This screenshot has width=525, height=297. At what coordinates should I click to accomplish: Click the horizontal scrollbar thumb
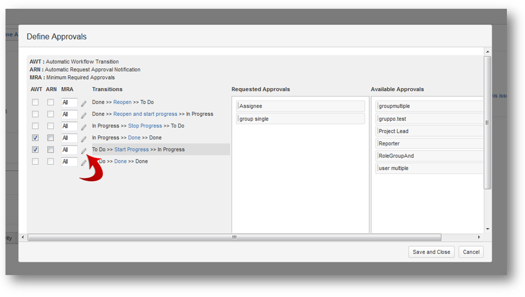pos(234,237)
